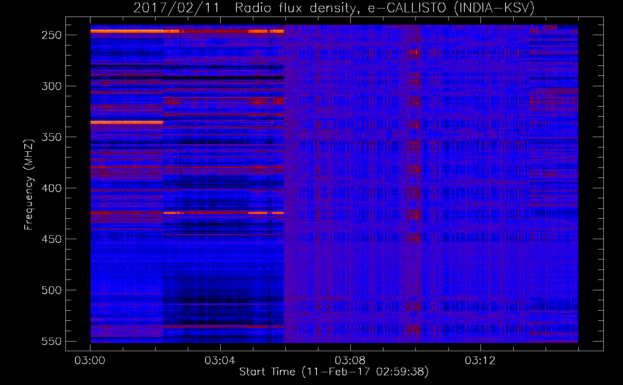Click the 350 frequency tick label
Screen dimensions: 623x385
click(x=52, y=137)
